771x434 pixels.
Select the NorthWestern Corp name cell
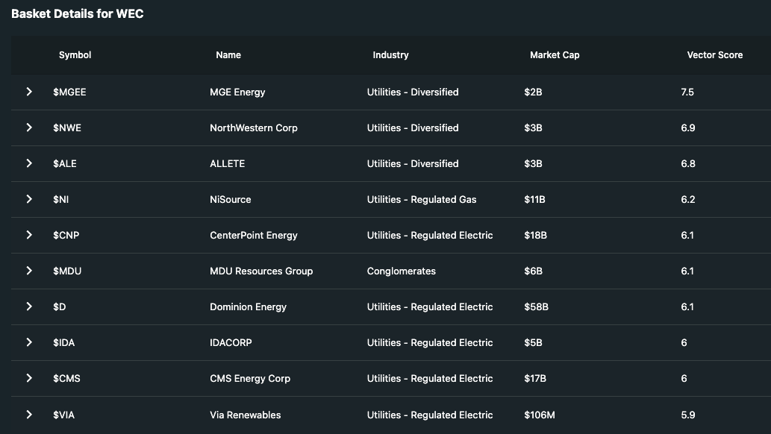tap(254, 128)
